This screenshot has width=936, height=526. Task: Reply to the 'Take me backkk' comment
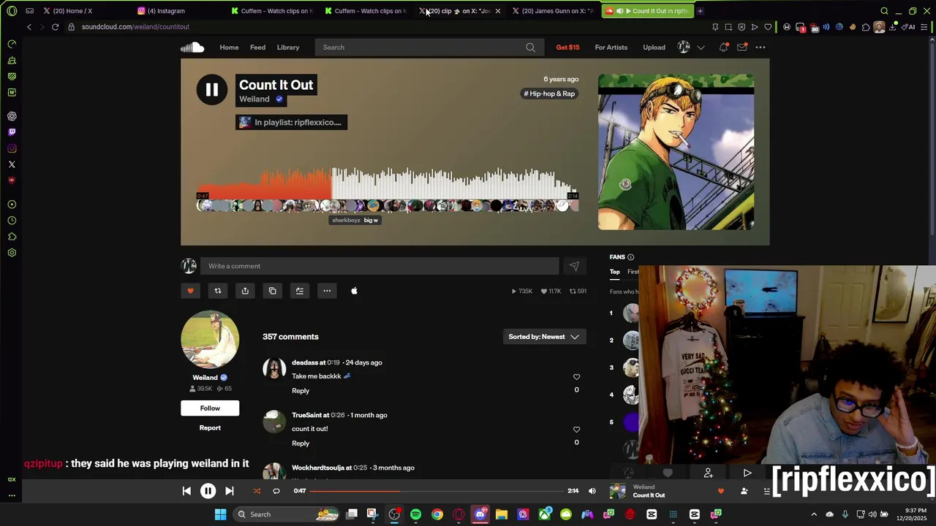click(x=301, y=391)
